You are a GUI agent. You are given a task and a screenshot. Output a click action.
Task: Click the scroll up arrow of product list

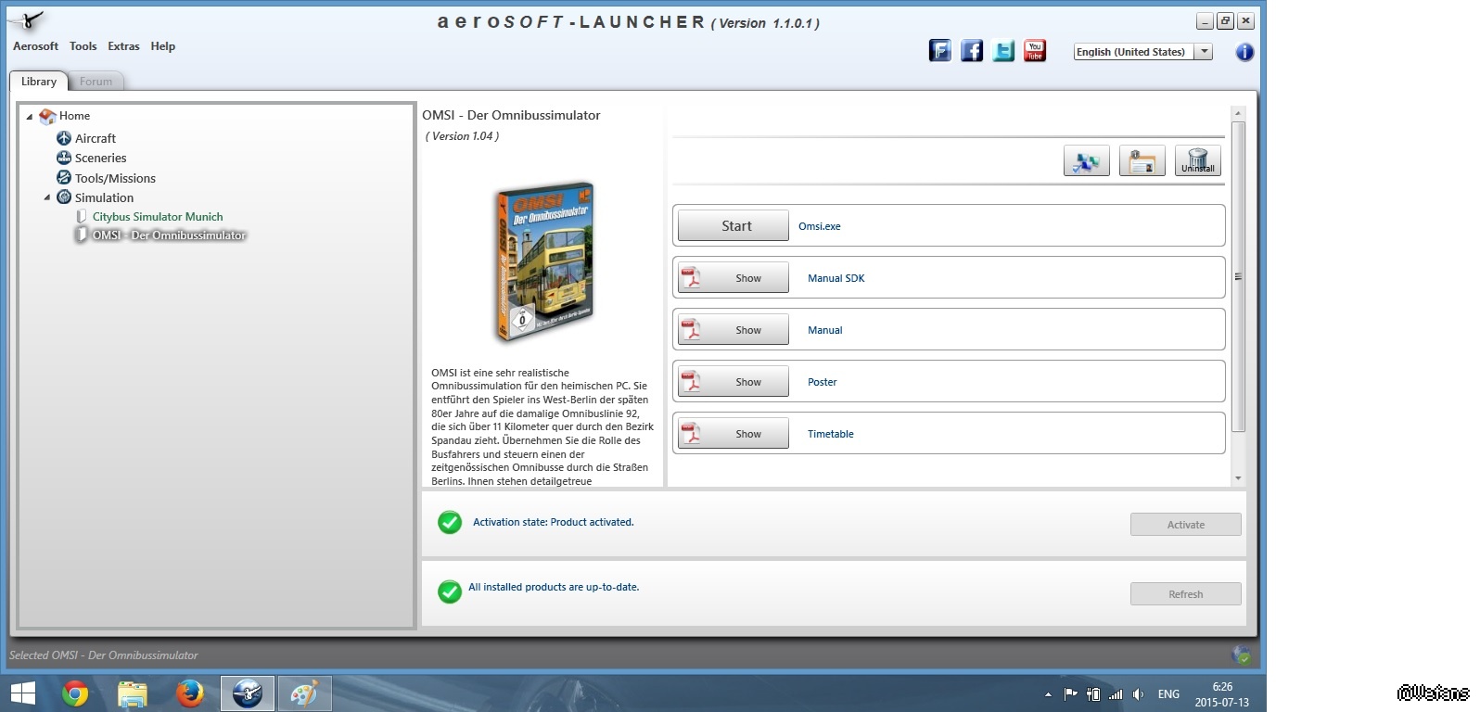pos(1238,113)
